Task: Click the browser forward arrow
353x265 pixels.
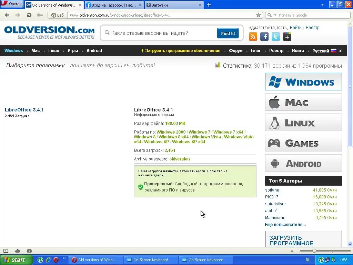Action: point(18,15)
